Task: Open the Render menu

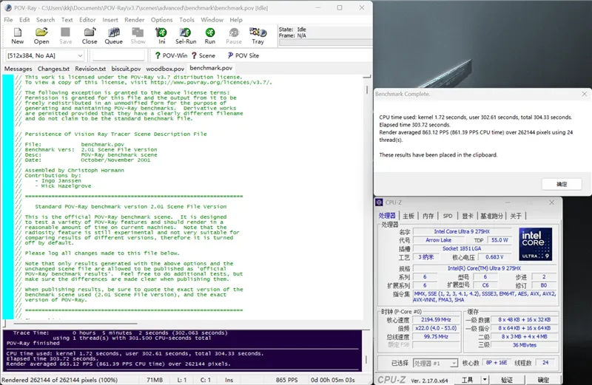Action: coord(135,20)
